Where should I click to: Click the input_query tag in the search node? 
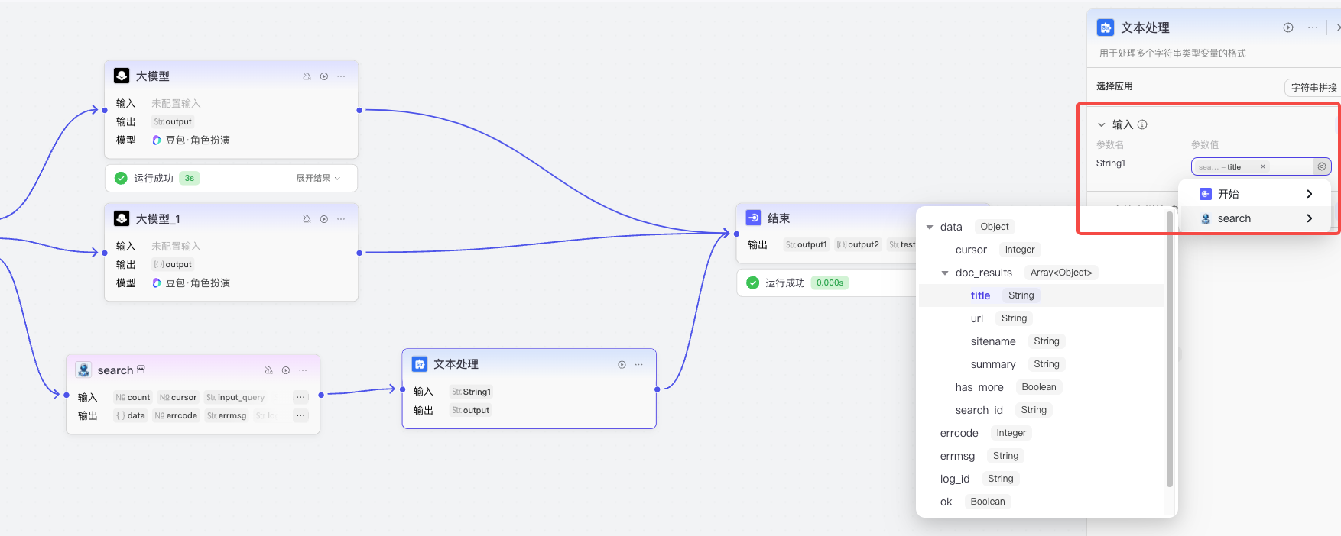pos(235,397)
